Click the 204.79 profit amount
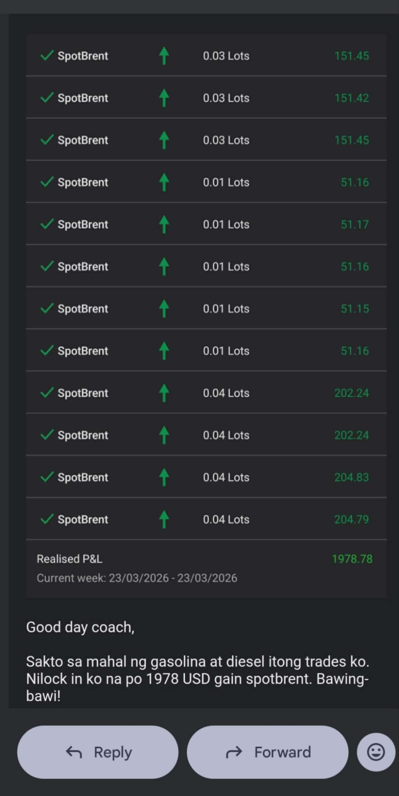Screen dimensions: 399x796 click(351, 519)
